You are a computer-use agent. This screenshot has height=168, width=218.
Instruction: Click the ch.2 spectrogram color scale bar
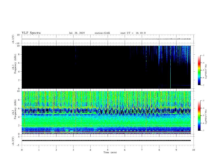click(x=199, y=116)
